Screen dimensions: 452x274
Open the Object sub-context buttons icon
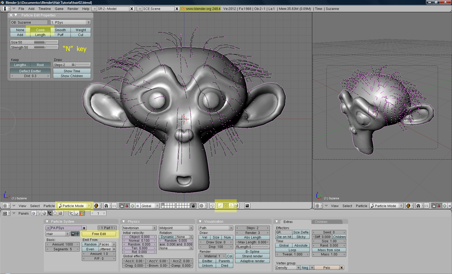(x=71, y=213)
